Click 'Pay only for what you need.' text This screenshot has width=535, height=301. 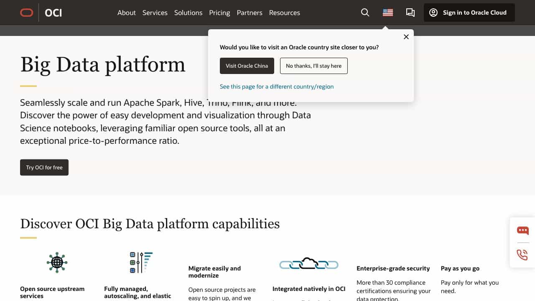point(470,287)
